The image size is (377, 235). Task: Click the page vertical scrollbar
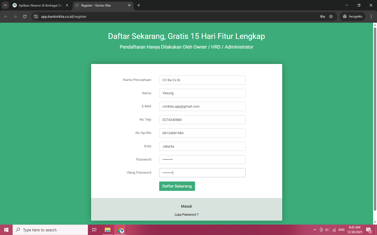pos(375,118)
